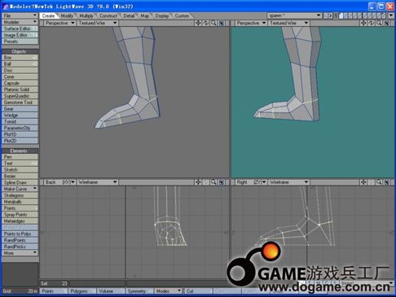Switch to the Multiply tab
Screen dimensions: 396x297
[86, 15]
